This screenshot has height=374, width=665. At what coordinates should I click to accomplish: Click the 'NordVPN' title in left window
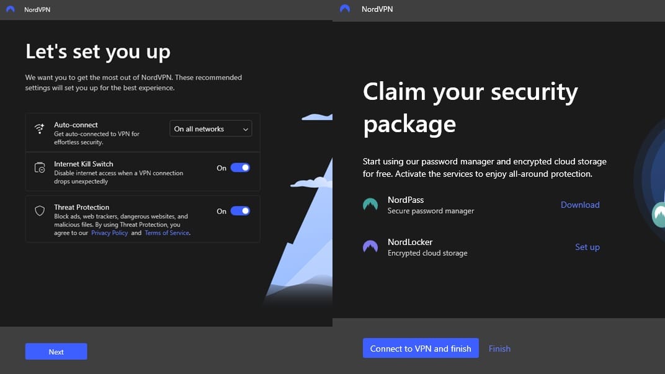[x=37, y=9]
